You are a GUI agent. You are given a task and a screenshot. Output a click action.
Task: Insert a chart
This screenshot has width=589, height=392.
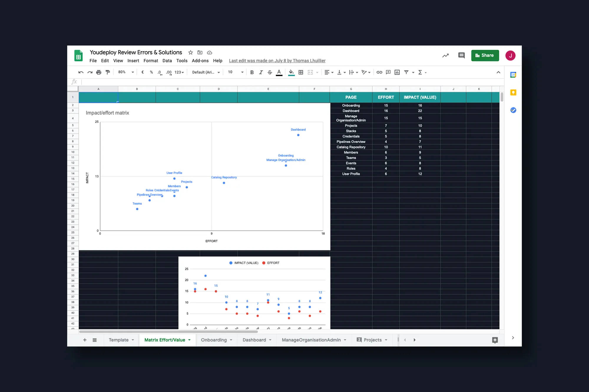(397, 72)
